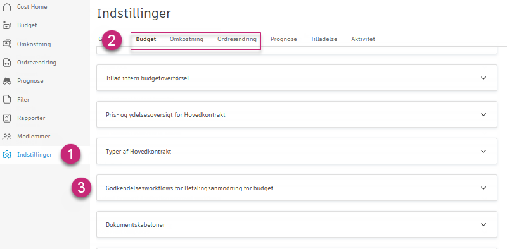507x249 pixels.
Task: Click the Indstillinger page heading
Action: pos(134,13)
